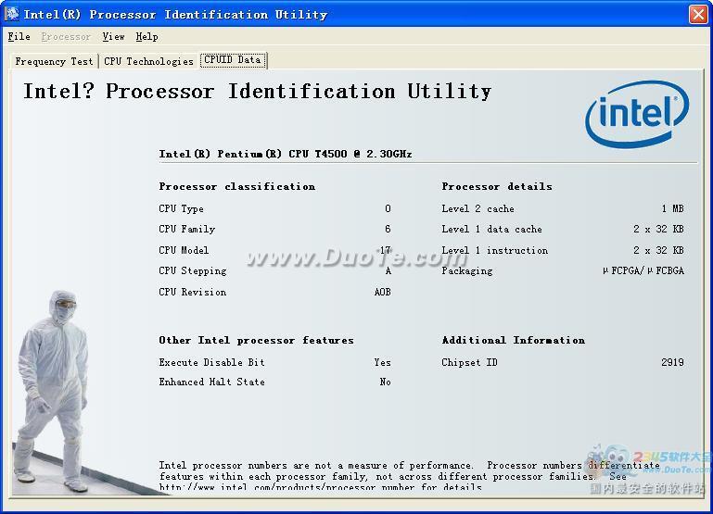The height and width of the screenshot is (514, 713).
Task: Click the CPU Model label
Action: [x=184, y=250]
